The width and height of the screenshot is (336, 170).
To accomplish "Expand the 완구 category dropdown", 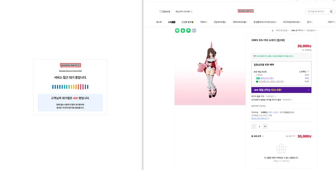I will [x=309, y=22].
